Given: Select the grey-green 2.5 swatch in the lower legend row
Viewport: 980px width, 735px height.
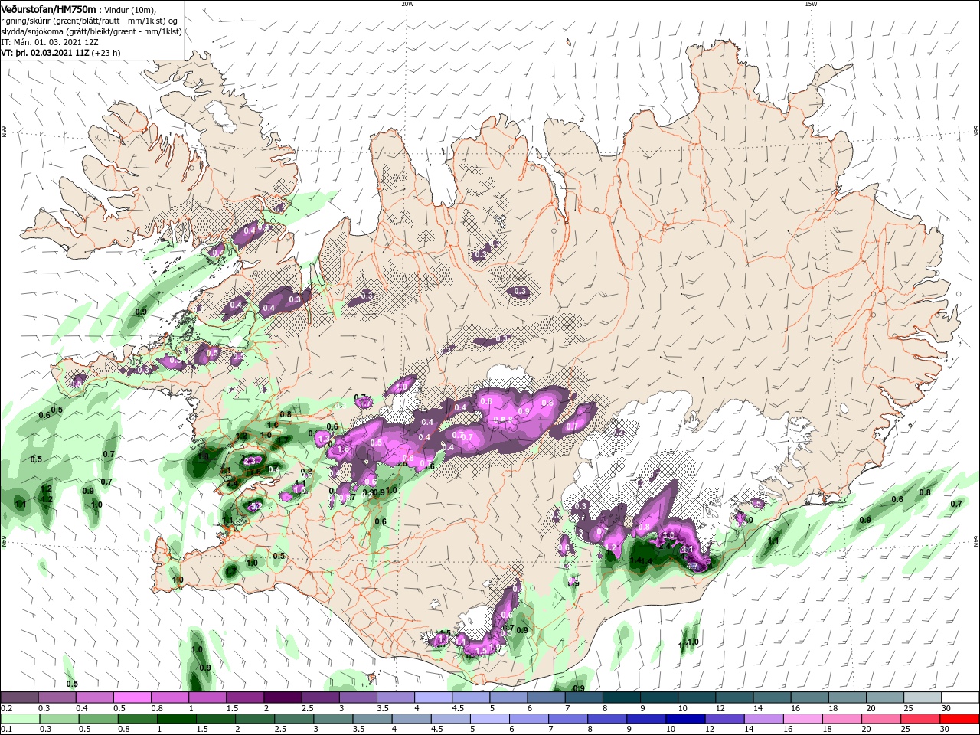Looking at the screenshot, I should pyautogui.click(x=294, y=719).
